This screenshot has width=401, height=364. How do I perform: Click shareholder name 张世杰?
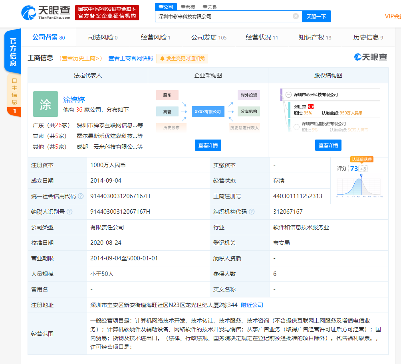300,107
